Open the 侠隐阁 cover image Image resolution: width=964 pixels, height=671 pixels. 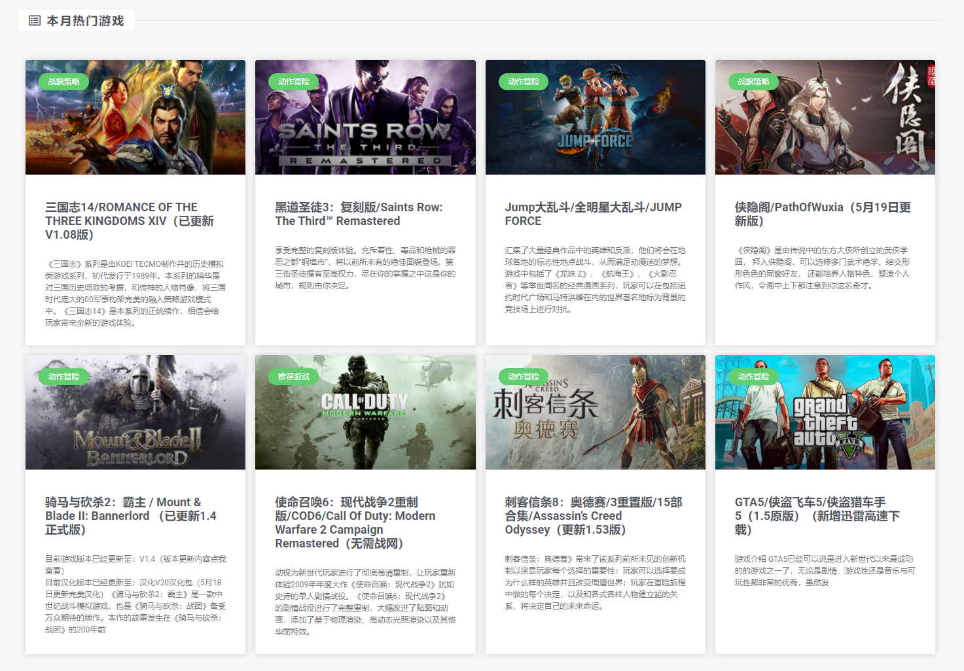825,118
